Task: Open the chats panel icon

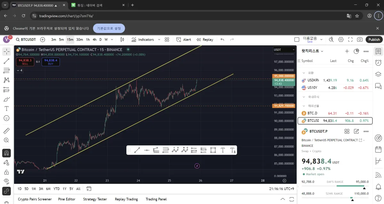Action: [x=378, y=86]
